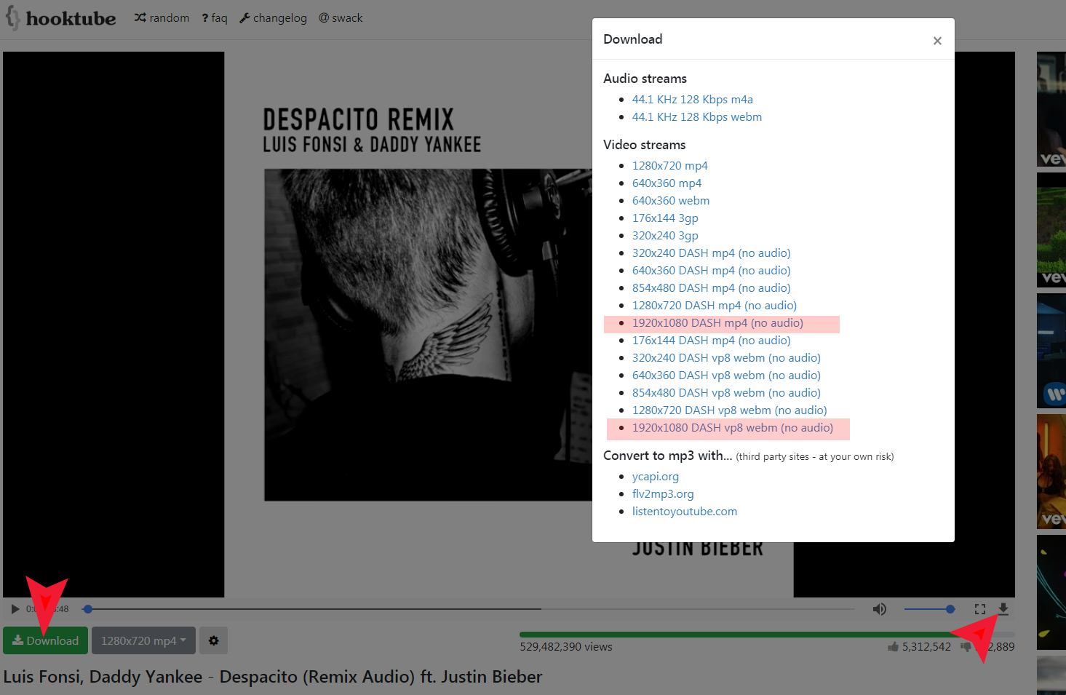Click the play button in the player
Image resolution: width=1066 pixels, height=695 pixels.
pyautogui.click(x=15, y=609)
